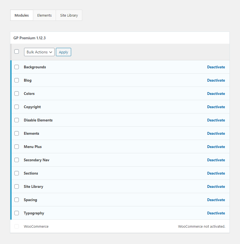Check the Copyright module checkbox
The width and height of the screenshot is (240, 244).
click(17, 107)
